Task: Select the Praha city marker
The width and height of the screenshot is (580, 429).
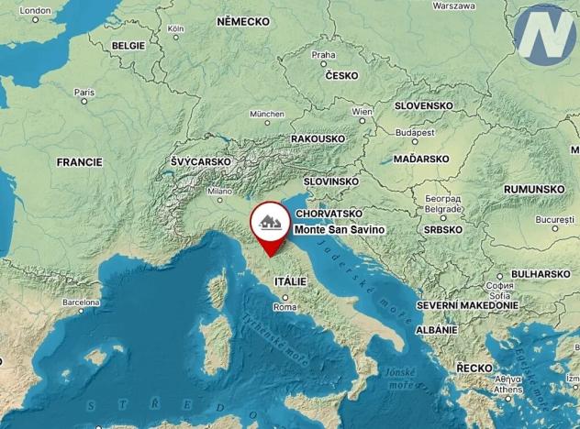Action: tap(323, 64)
